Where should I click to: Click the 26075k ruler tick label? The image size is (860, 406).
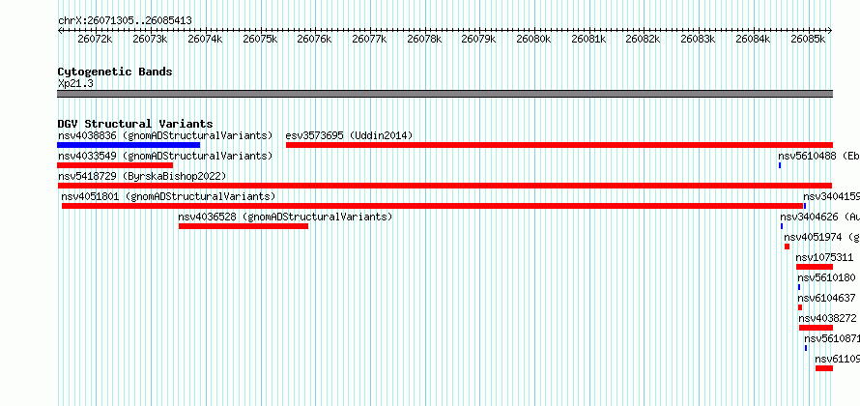tap(260, 39)
